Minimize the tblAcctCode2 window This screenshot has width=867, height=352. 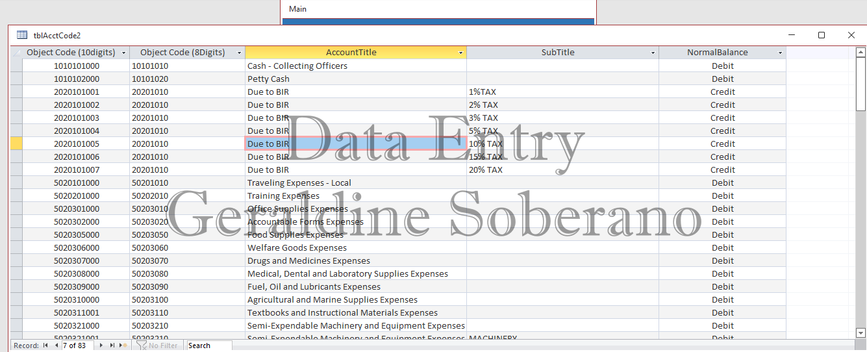pyautogui.click(x=792, y=35)
